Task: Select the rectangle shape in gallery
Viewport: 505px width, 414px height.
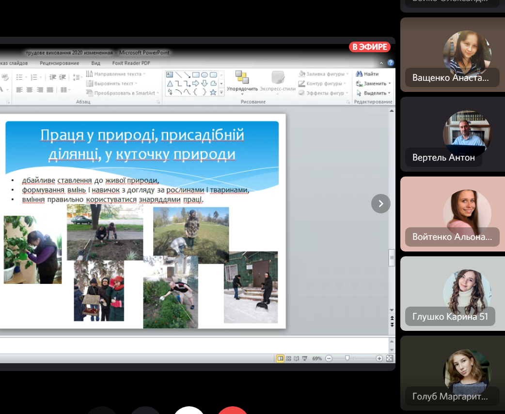Action: click(196, 74)
